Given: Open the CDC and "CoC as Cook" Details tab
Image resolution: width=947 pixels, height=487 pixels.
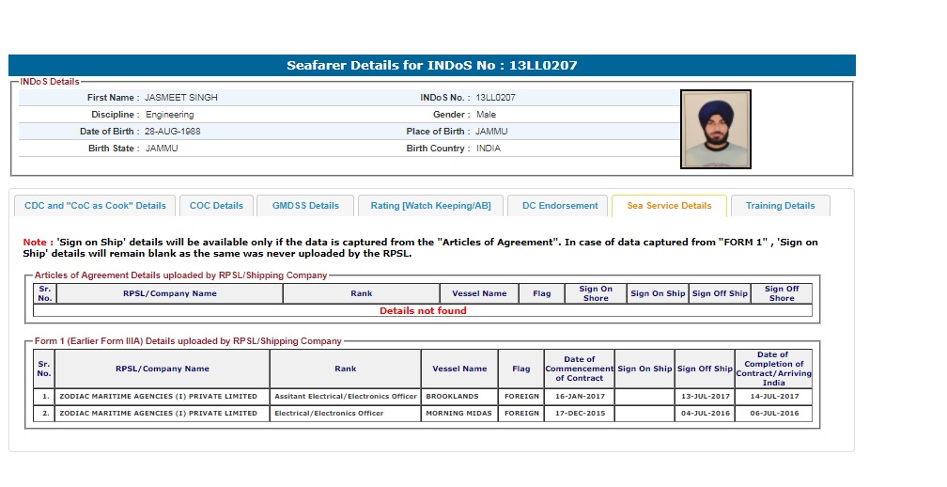Looking at the screenshot, I should tap(95, 206).
